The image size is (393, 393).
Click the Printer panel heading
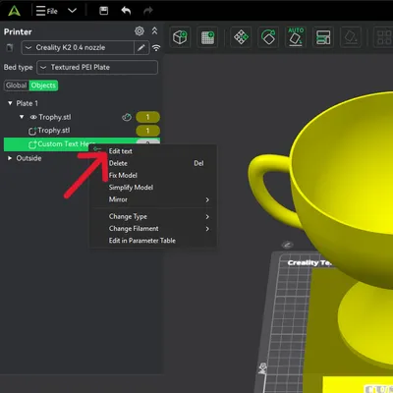(18, 31)
